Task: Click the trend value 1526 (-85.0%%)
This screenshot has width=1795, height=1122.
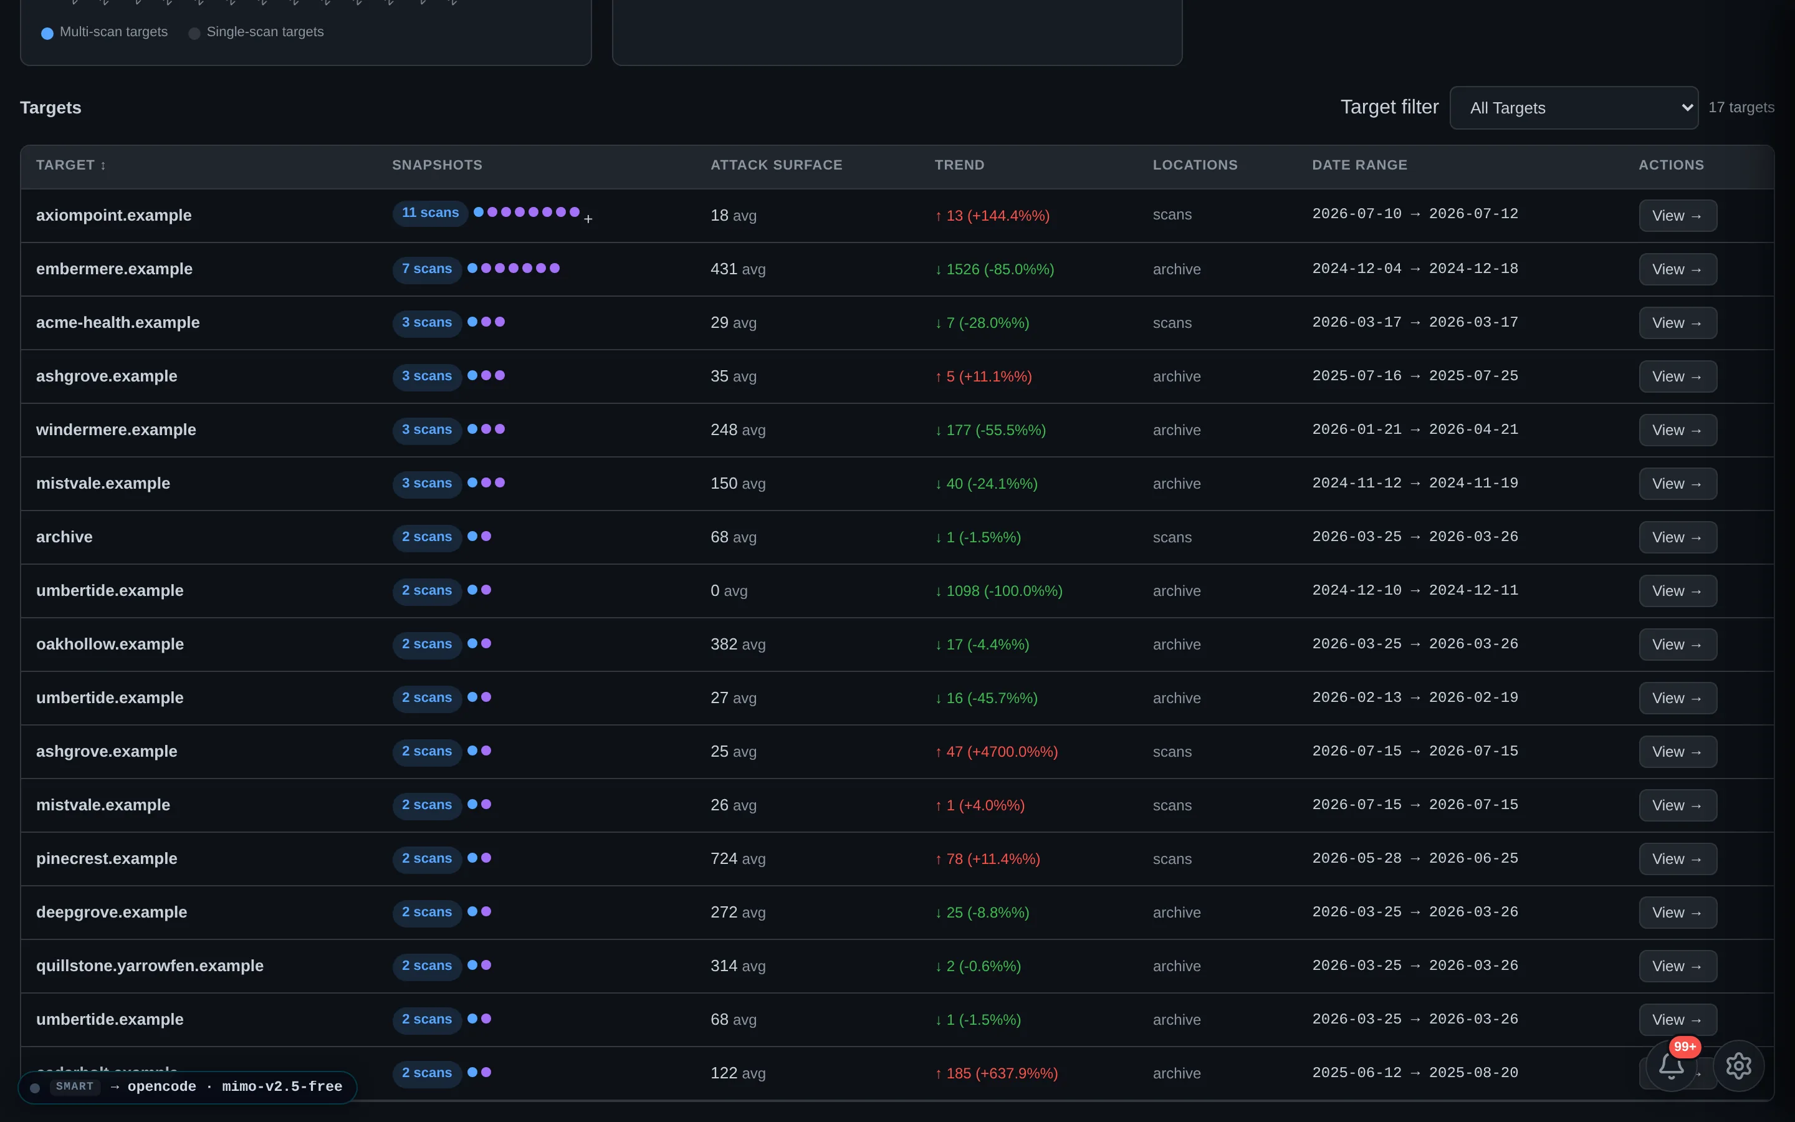Action: (x=995, y=269)
